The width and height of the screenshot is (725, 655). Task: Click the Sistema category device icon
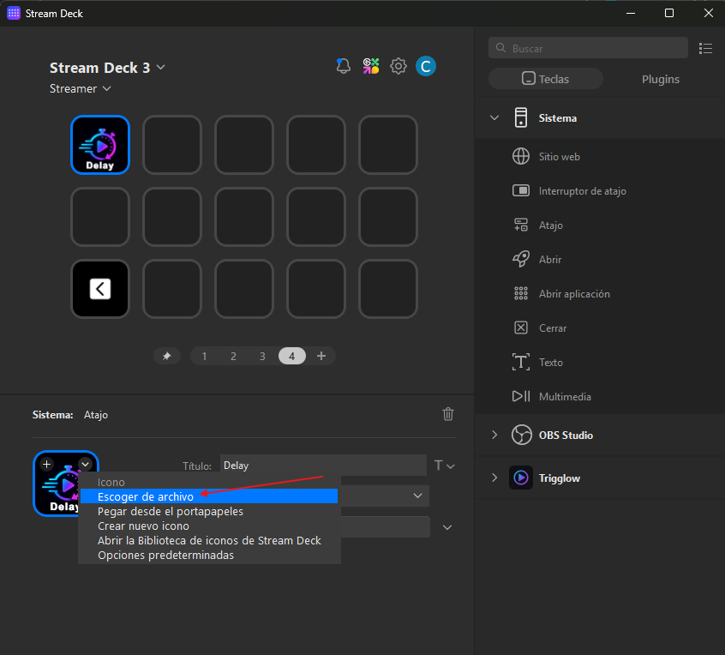[x=521, y=117]
